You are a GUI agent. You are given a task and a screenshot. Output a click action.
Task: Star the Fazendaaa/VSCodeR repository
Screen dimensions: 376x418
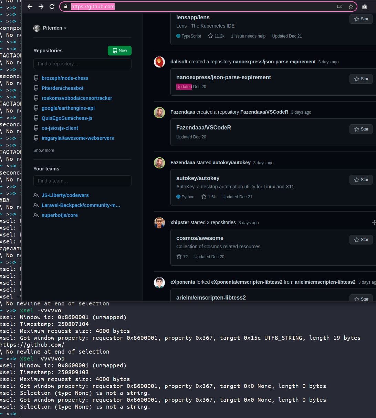pos(361,129)
